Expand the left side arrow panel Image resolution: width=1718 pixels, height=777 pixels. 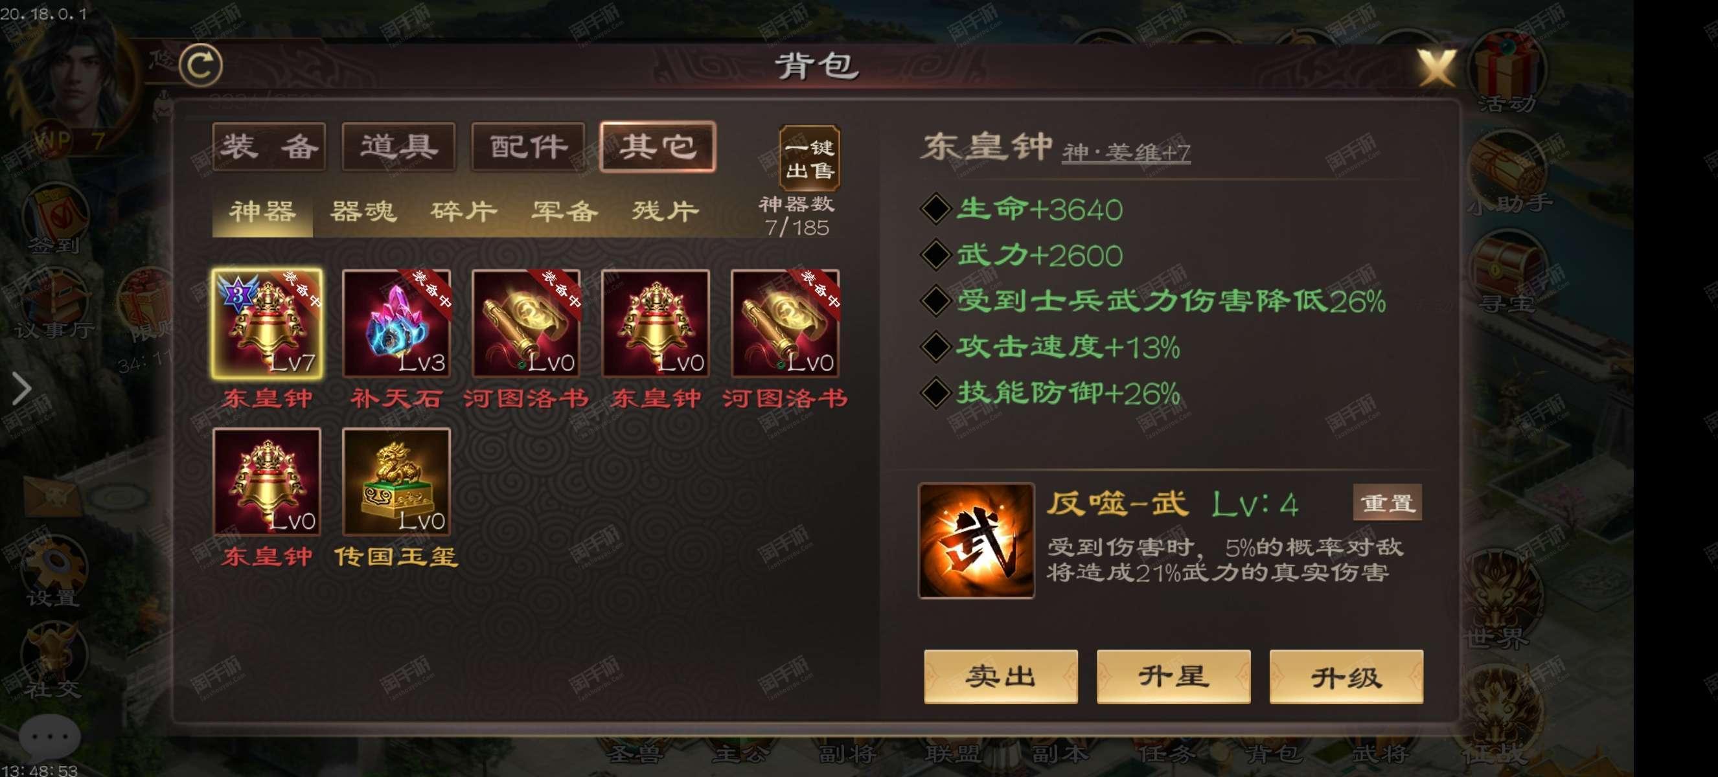21,388
